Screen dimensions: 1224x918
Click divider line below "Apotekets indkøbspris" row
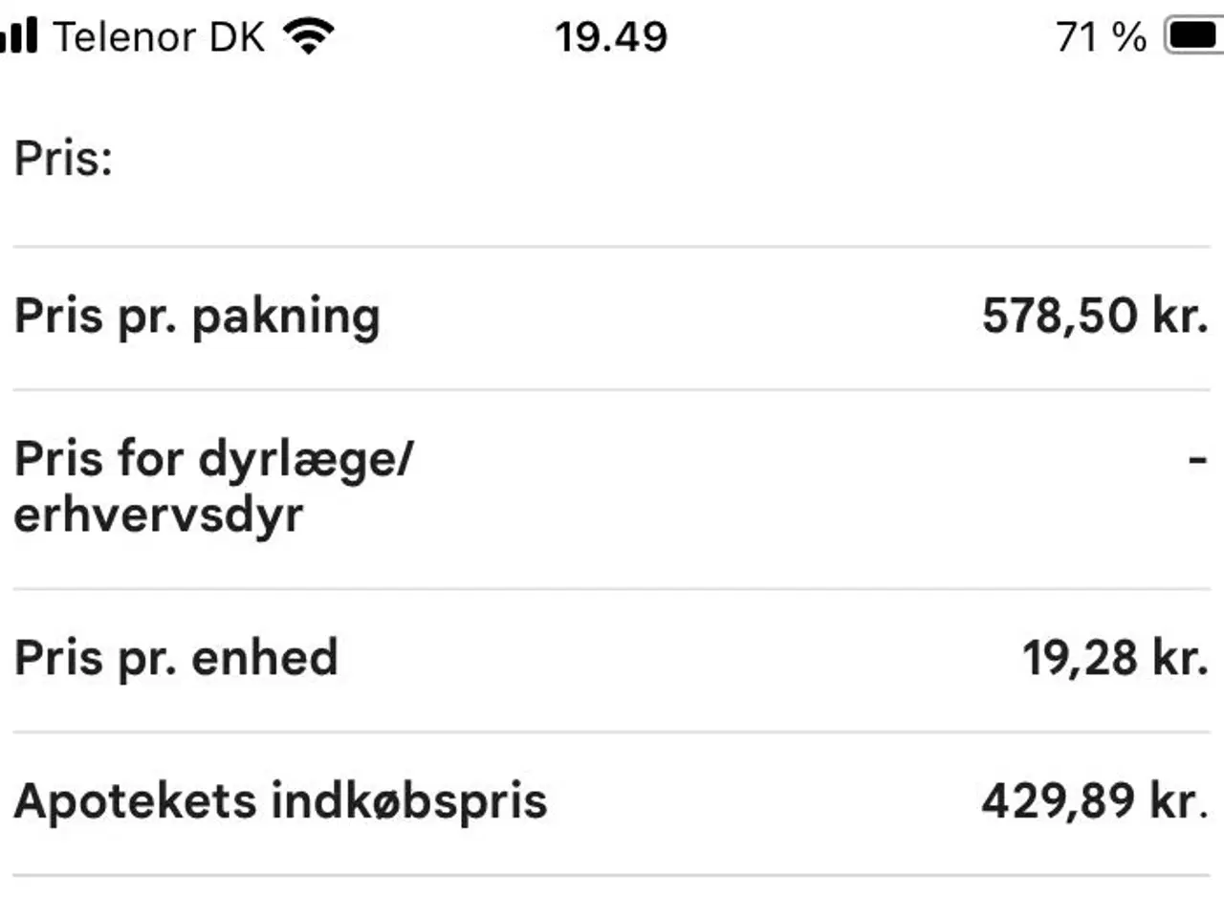(x=612, y=875)
